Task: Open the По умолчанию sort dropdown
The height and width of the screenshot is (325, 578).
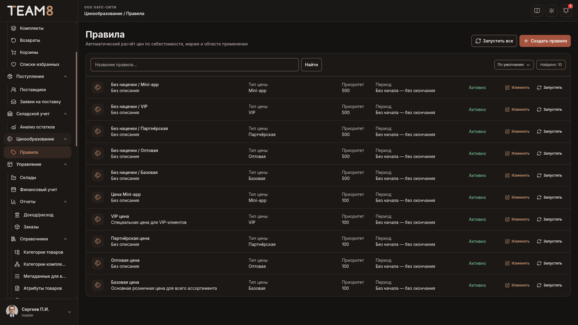Action: (514, 65)
